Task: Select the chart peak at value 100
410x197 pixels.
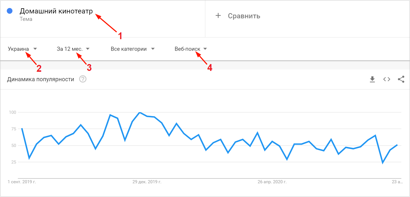Action: 140,112
